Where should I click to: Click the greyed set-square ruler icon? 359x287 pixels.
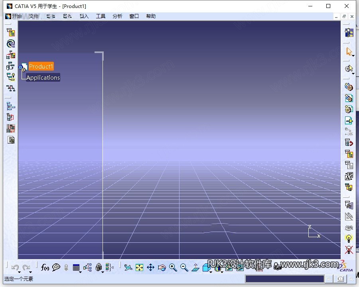pyautogui.click(x=349, y=216)
